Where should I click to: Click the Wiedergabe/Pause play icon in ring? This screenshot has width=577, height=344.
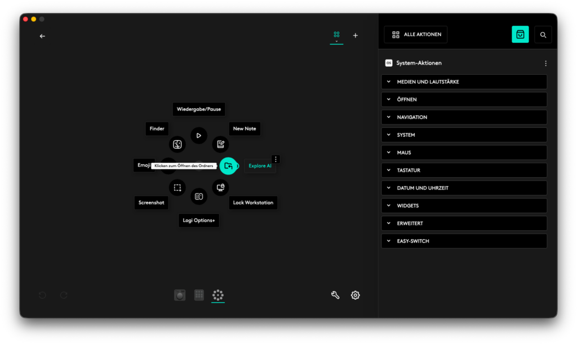(198, 136)
